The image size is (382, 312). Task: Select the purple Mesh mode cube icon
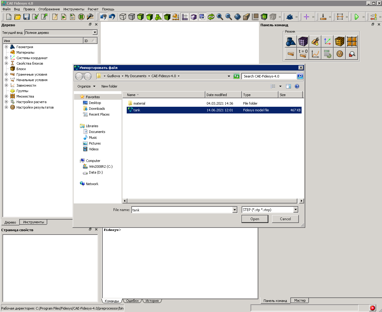click(303, 41)
